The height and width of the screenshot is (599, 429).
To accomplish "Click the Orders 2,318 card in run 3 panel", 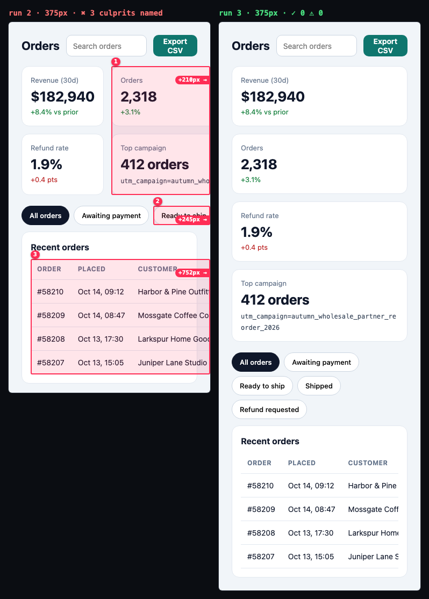I will [320, 164].
